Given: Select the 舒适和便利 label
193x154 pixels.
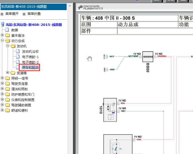Looking at the screenshot, I should click(x=19, y=111).
